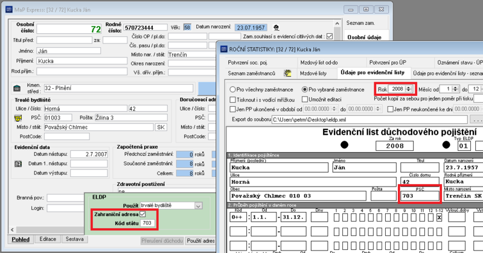Switch to the Sestava tab
Viewport: 483px width, 253px height.
pos(74,239)
